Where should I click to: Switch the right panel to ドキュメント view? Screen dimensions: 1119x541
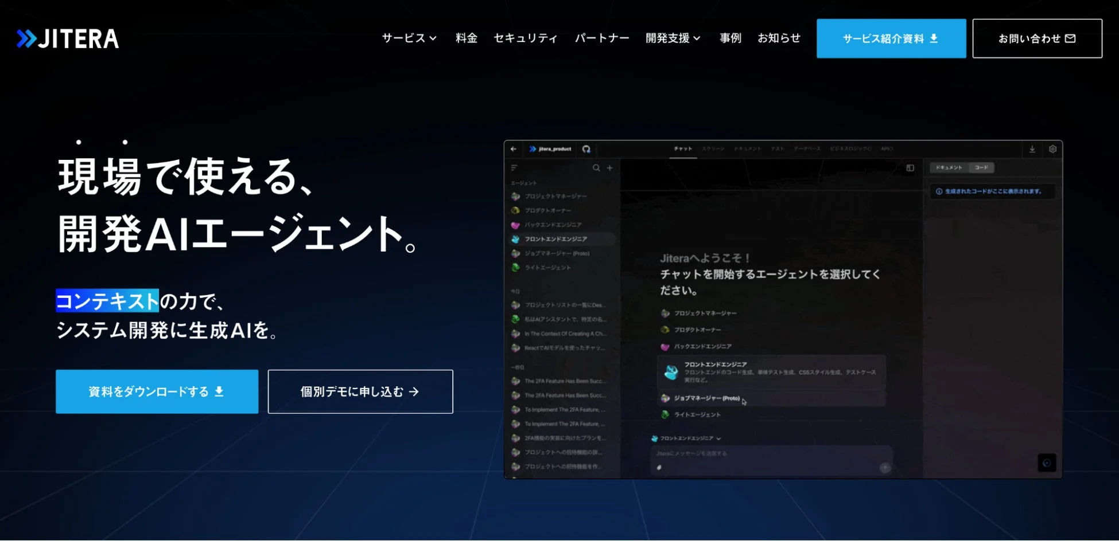tap(950, 167)
